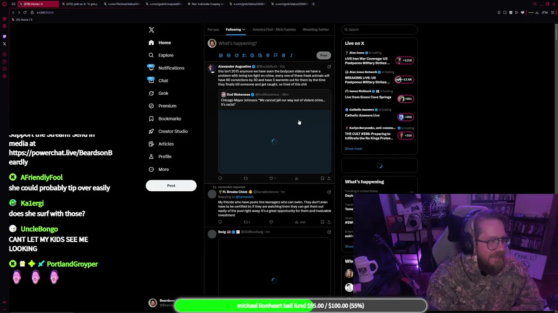Image resolution: width=558 pixels, height=313 pixels.
Task: Open the More menu in the sidebar
Action: tap(159, 169)
